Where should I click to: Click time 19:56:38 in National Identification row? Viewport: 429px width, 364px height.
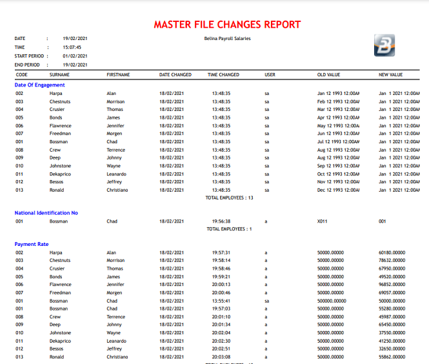[x=221, y=221]
